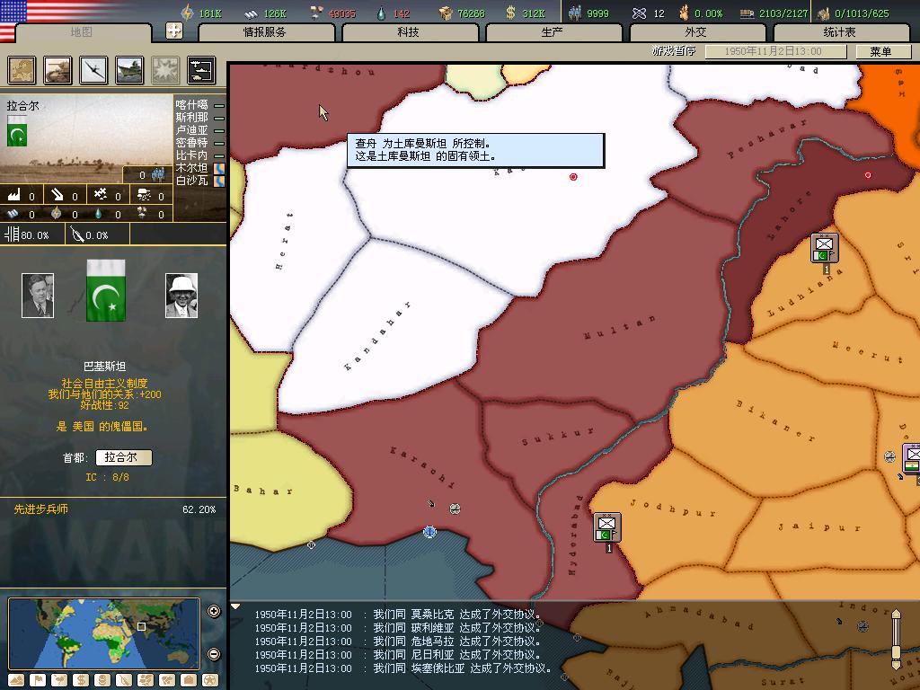Click the oil droplet resource icon in top bar

click(x=381, y=13)
